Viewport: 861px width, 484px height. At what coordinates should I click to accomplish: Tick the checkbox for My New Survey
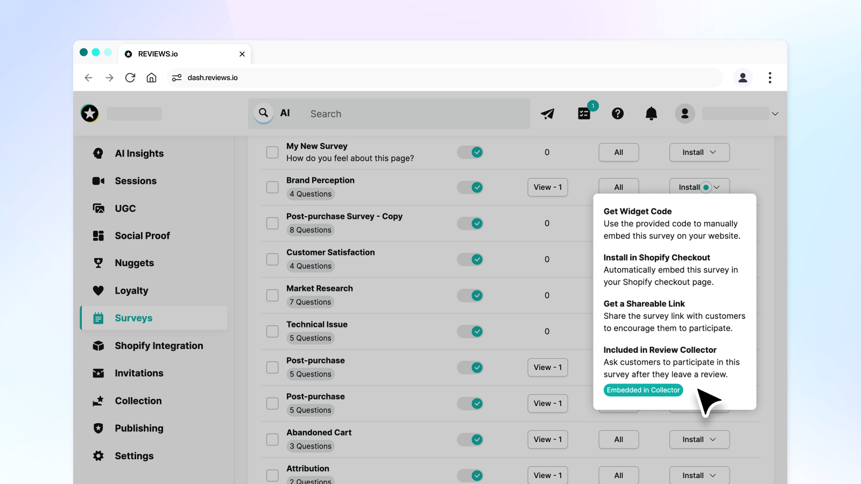click(272, 152)
